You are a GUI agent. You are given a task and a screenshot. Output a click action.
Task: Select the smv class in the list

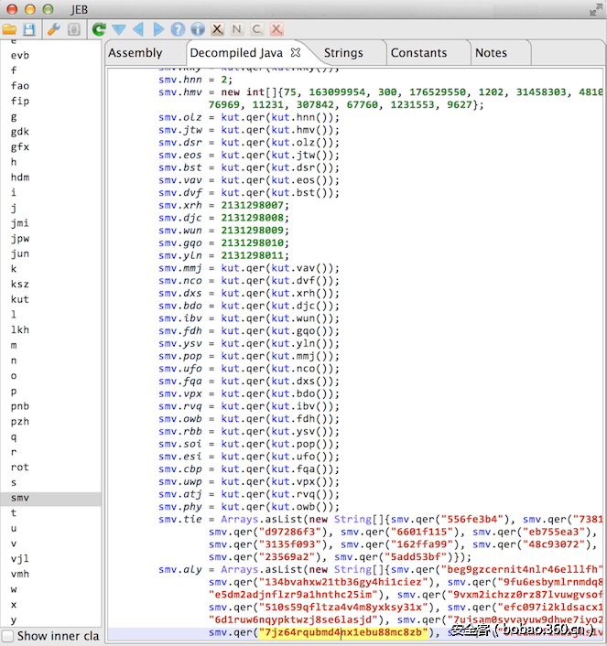20,498
